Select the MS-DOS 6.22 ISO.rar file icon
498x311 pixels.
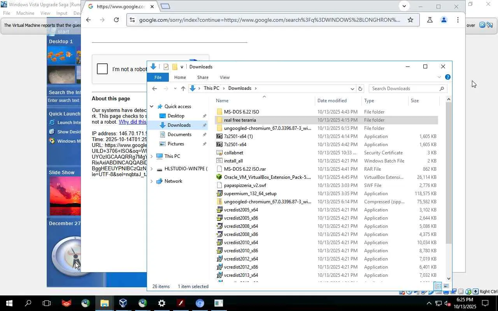219,169
